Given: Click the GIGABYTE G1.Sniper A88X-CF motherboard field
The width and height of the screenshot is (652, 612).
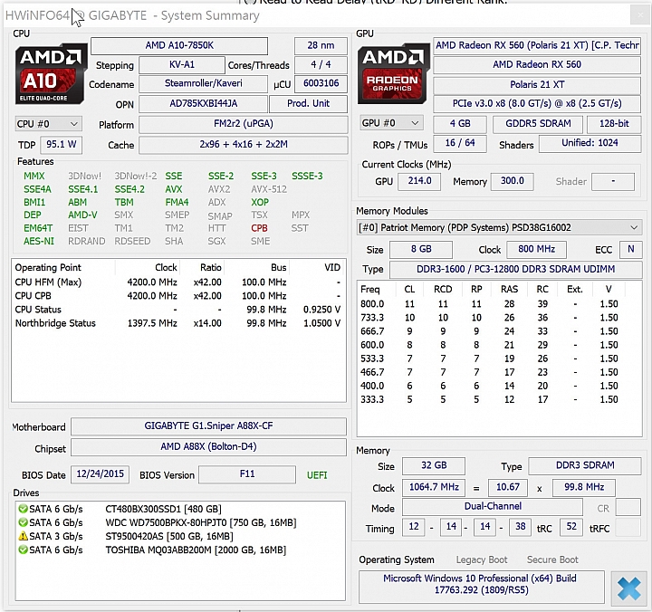Looking at the screenshot, I should point(208,426).
